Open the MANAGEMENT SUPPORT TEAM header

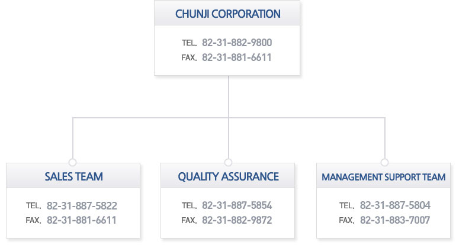click(x=383, y=177)
